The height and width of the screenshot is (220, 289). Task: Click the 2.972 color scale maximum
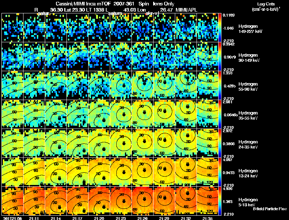click(228, 131)
